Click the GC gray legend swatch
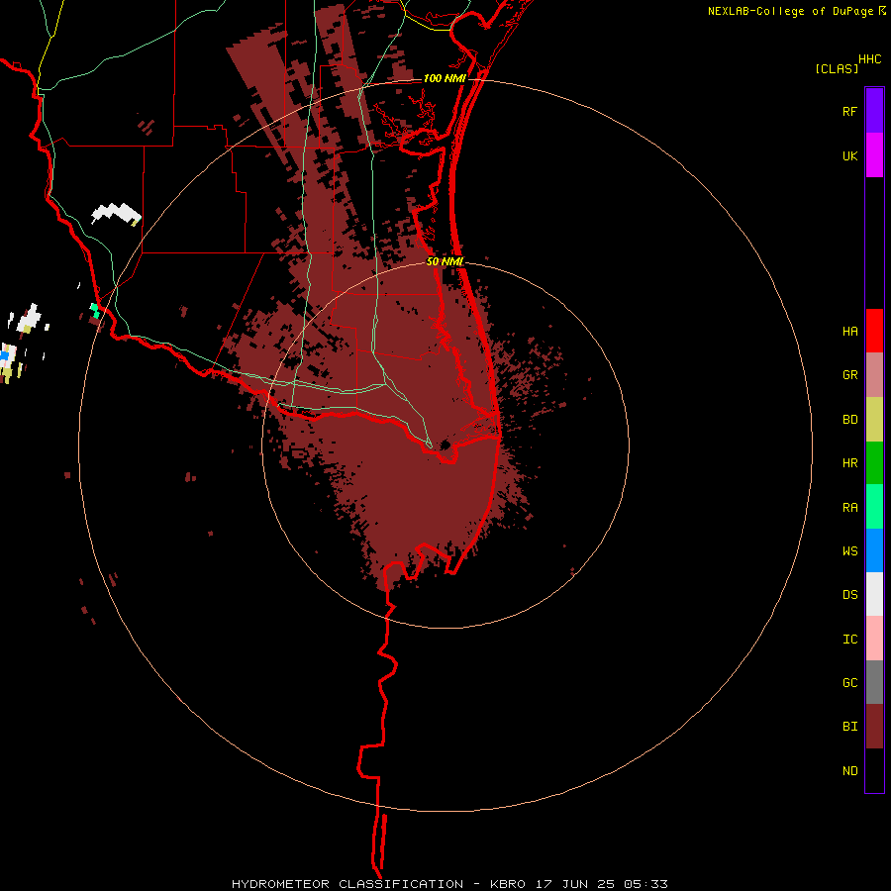This screenshot has height=891, width=891. click(874, 682)
